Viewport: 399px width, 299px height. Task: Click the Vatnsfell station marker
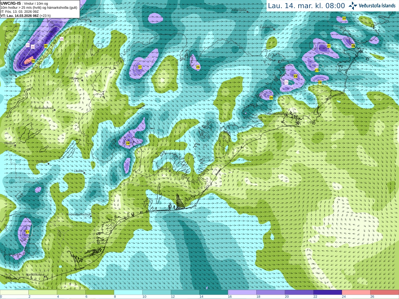(15, 145)
